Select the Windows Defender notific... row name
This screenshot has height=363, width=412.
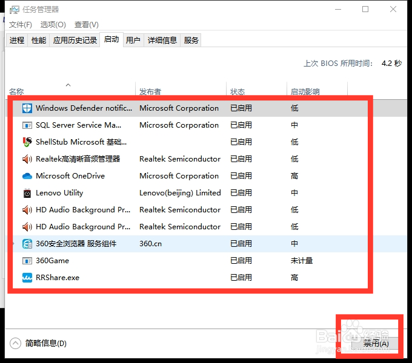[84, 108]
